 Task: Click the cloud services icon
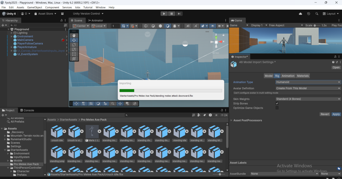point(300,14)
